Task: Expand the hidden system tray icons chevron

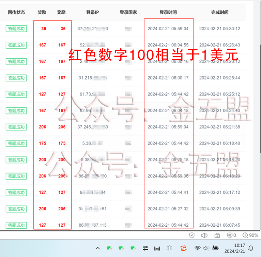Action: click(x=98, y=249)
